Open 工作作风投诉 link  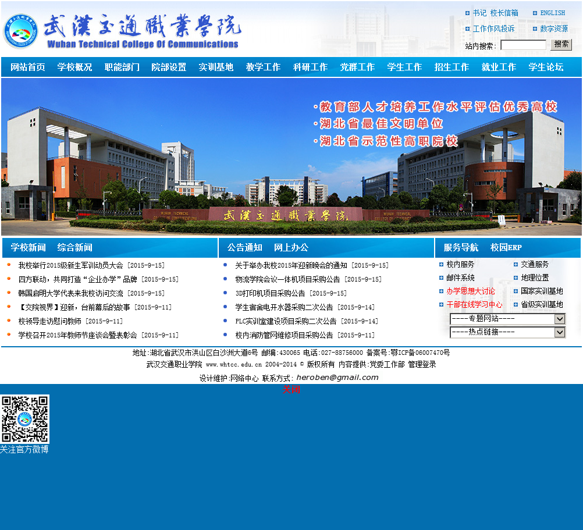tap(494, 29)
